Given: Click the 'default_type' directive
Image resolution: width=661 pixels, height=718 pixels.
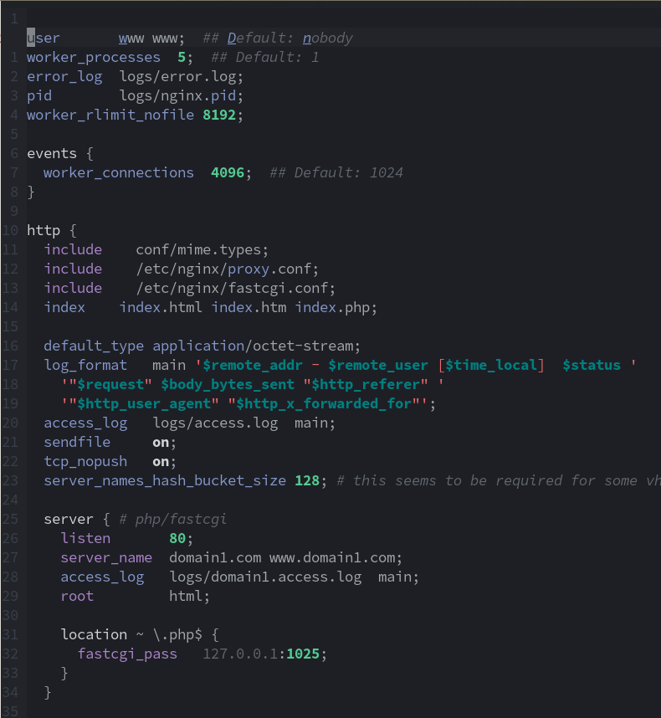Looking at the screenshot, I should pos(94,346).
